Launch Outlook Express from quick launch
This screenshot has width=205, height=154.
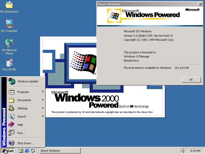(33, 151)
